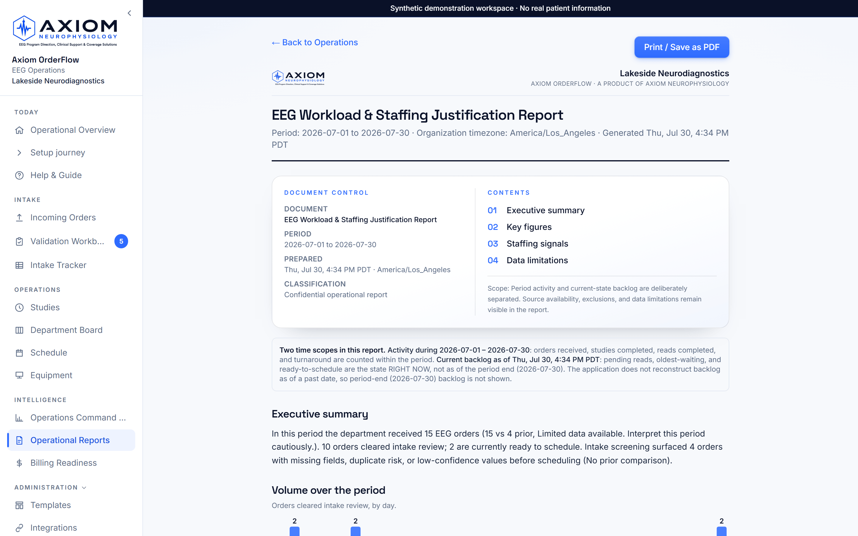
Task: Click the Operational Overview home icon
Action: 19,130
